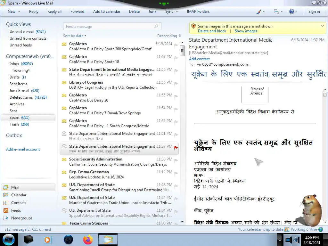The width and height of the screenshot is (328, 246).
Task: Toggle flag on Sanctioning Israeli Group message
Action: click(x=176, y=186)
